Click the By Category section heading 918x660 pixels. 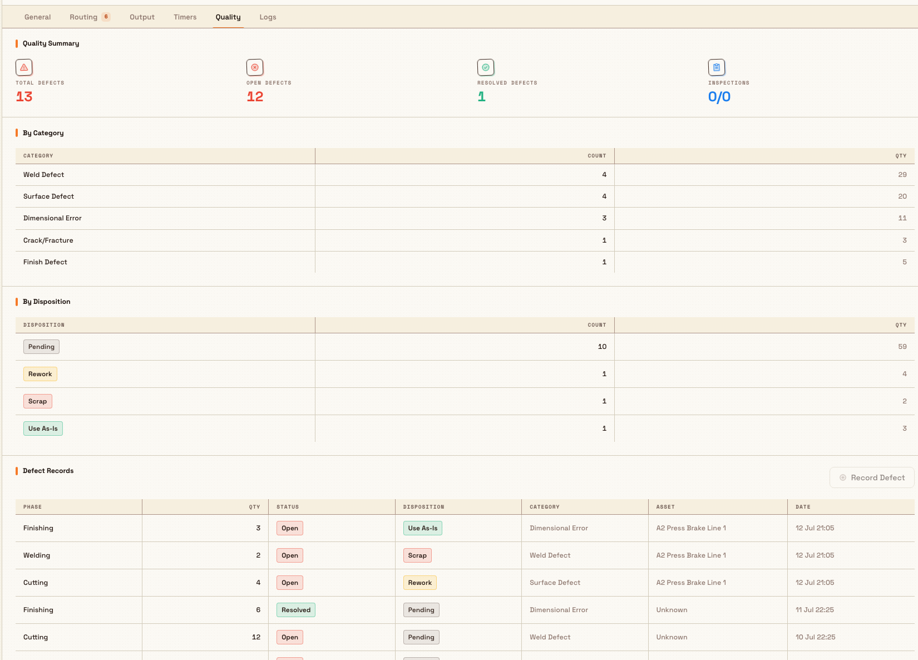click(x=43, y=133)
